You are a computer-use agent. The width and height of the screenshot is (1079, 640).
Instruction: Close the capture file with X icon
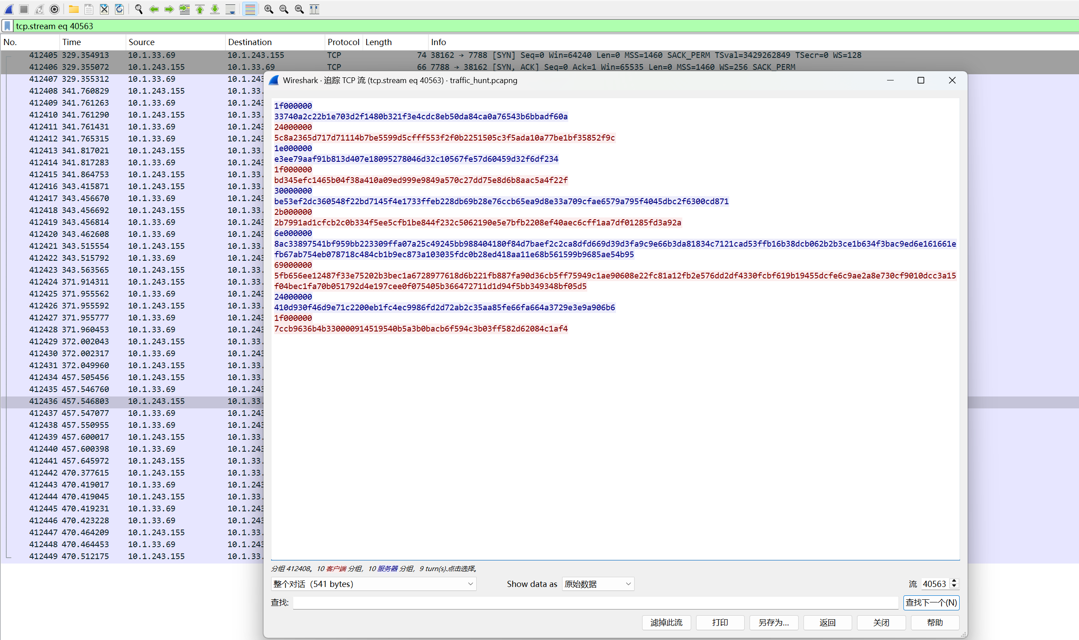tap(104, 9)
